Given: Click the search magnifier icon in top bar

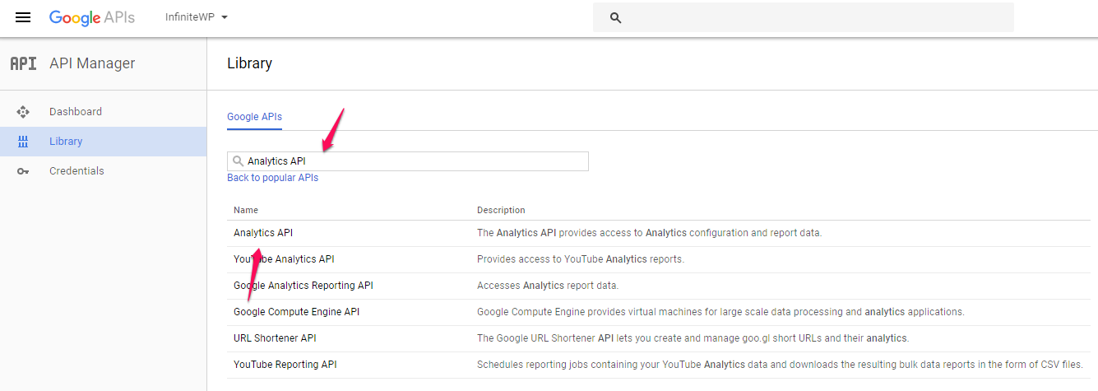Looking at the screenshot, I should [x=615, y=17].
